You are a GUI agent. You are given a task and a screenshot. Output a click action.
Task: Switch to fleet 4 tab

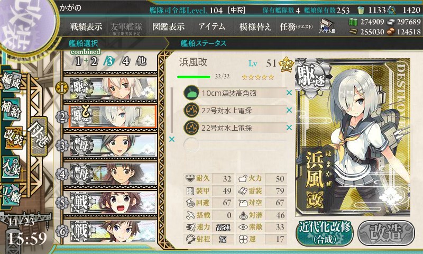(126, 61)
